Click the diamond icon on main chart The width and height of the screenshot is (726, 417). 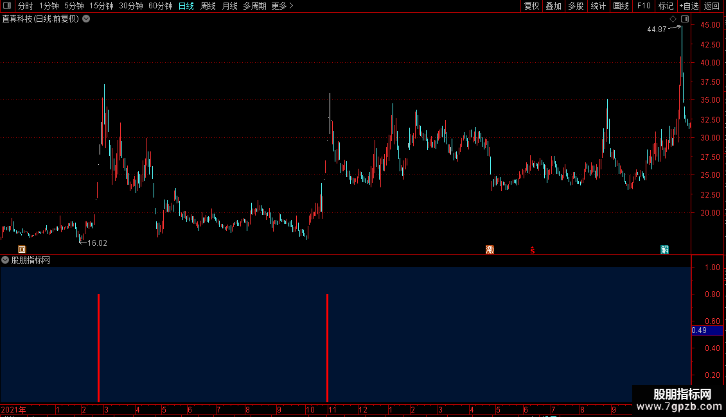coord(673,19)
